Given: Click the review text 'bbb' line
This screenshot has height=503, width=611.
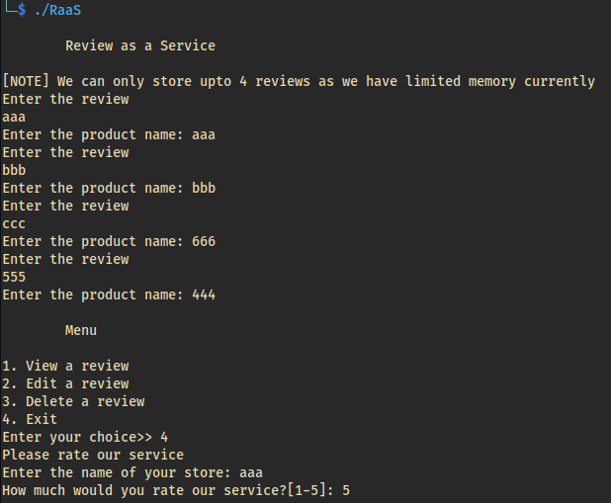Looking at the screenshot, I should point(14,170).
